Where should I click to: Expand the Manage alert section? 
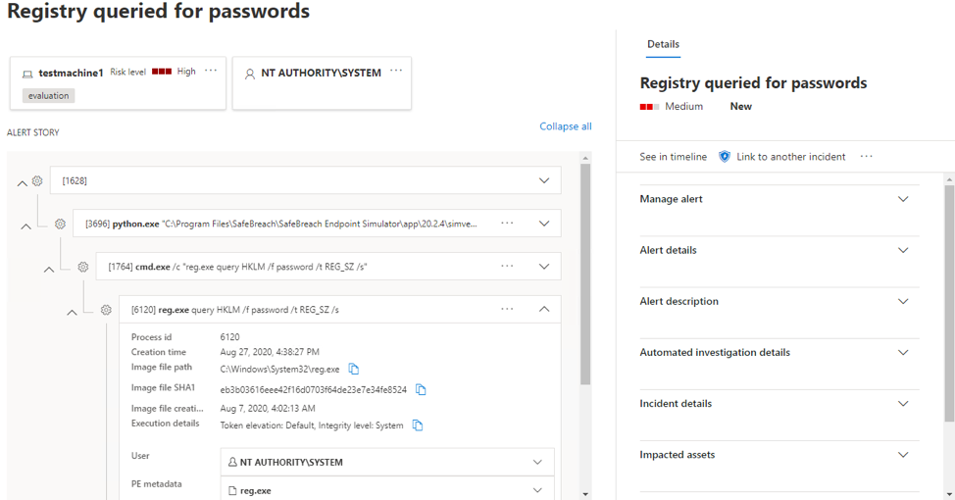tap(903, 199)
